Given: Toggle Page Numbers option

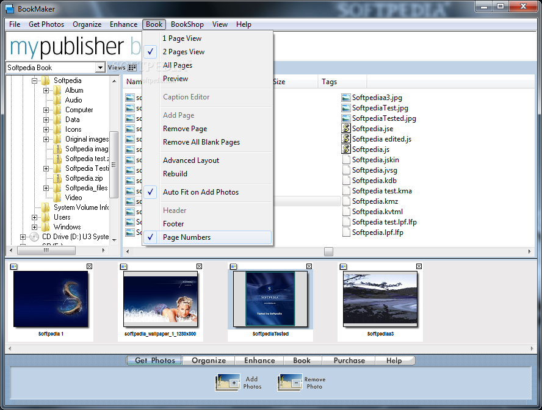Looking at the screenshot, I should pyautogui.click(x=207, y=237).
